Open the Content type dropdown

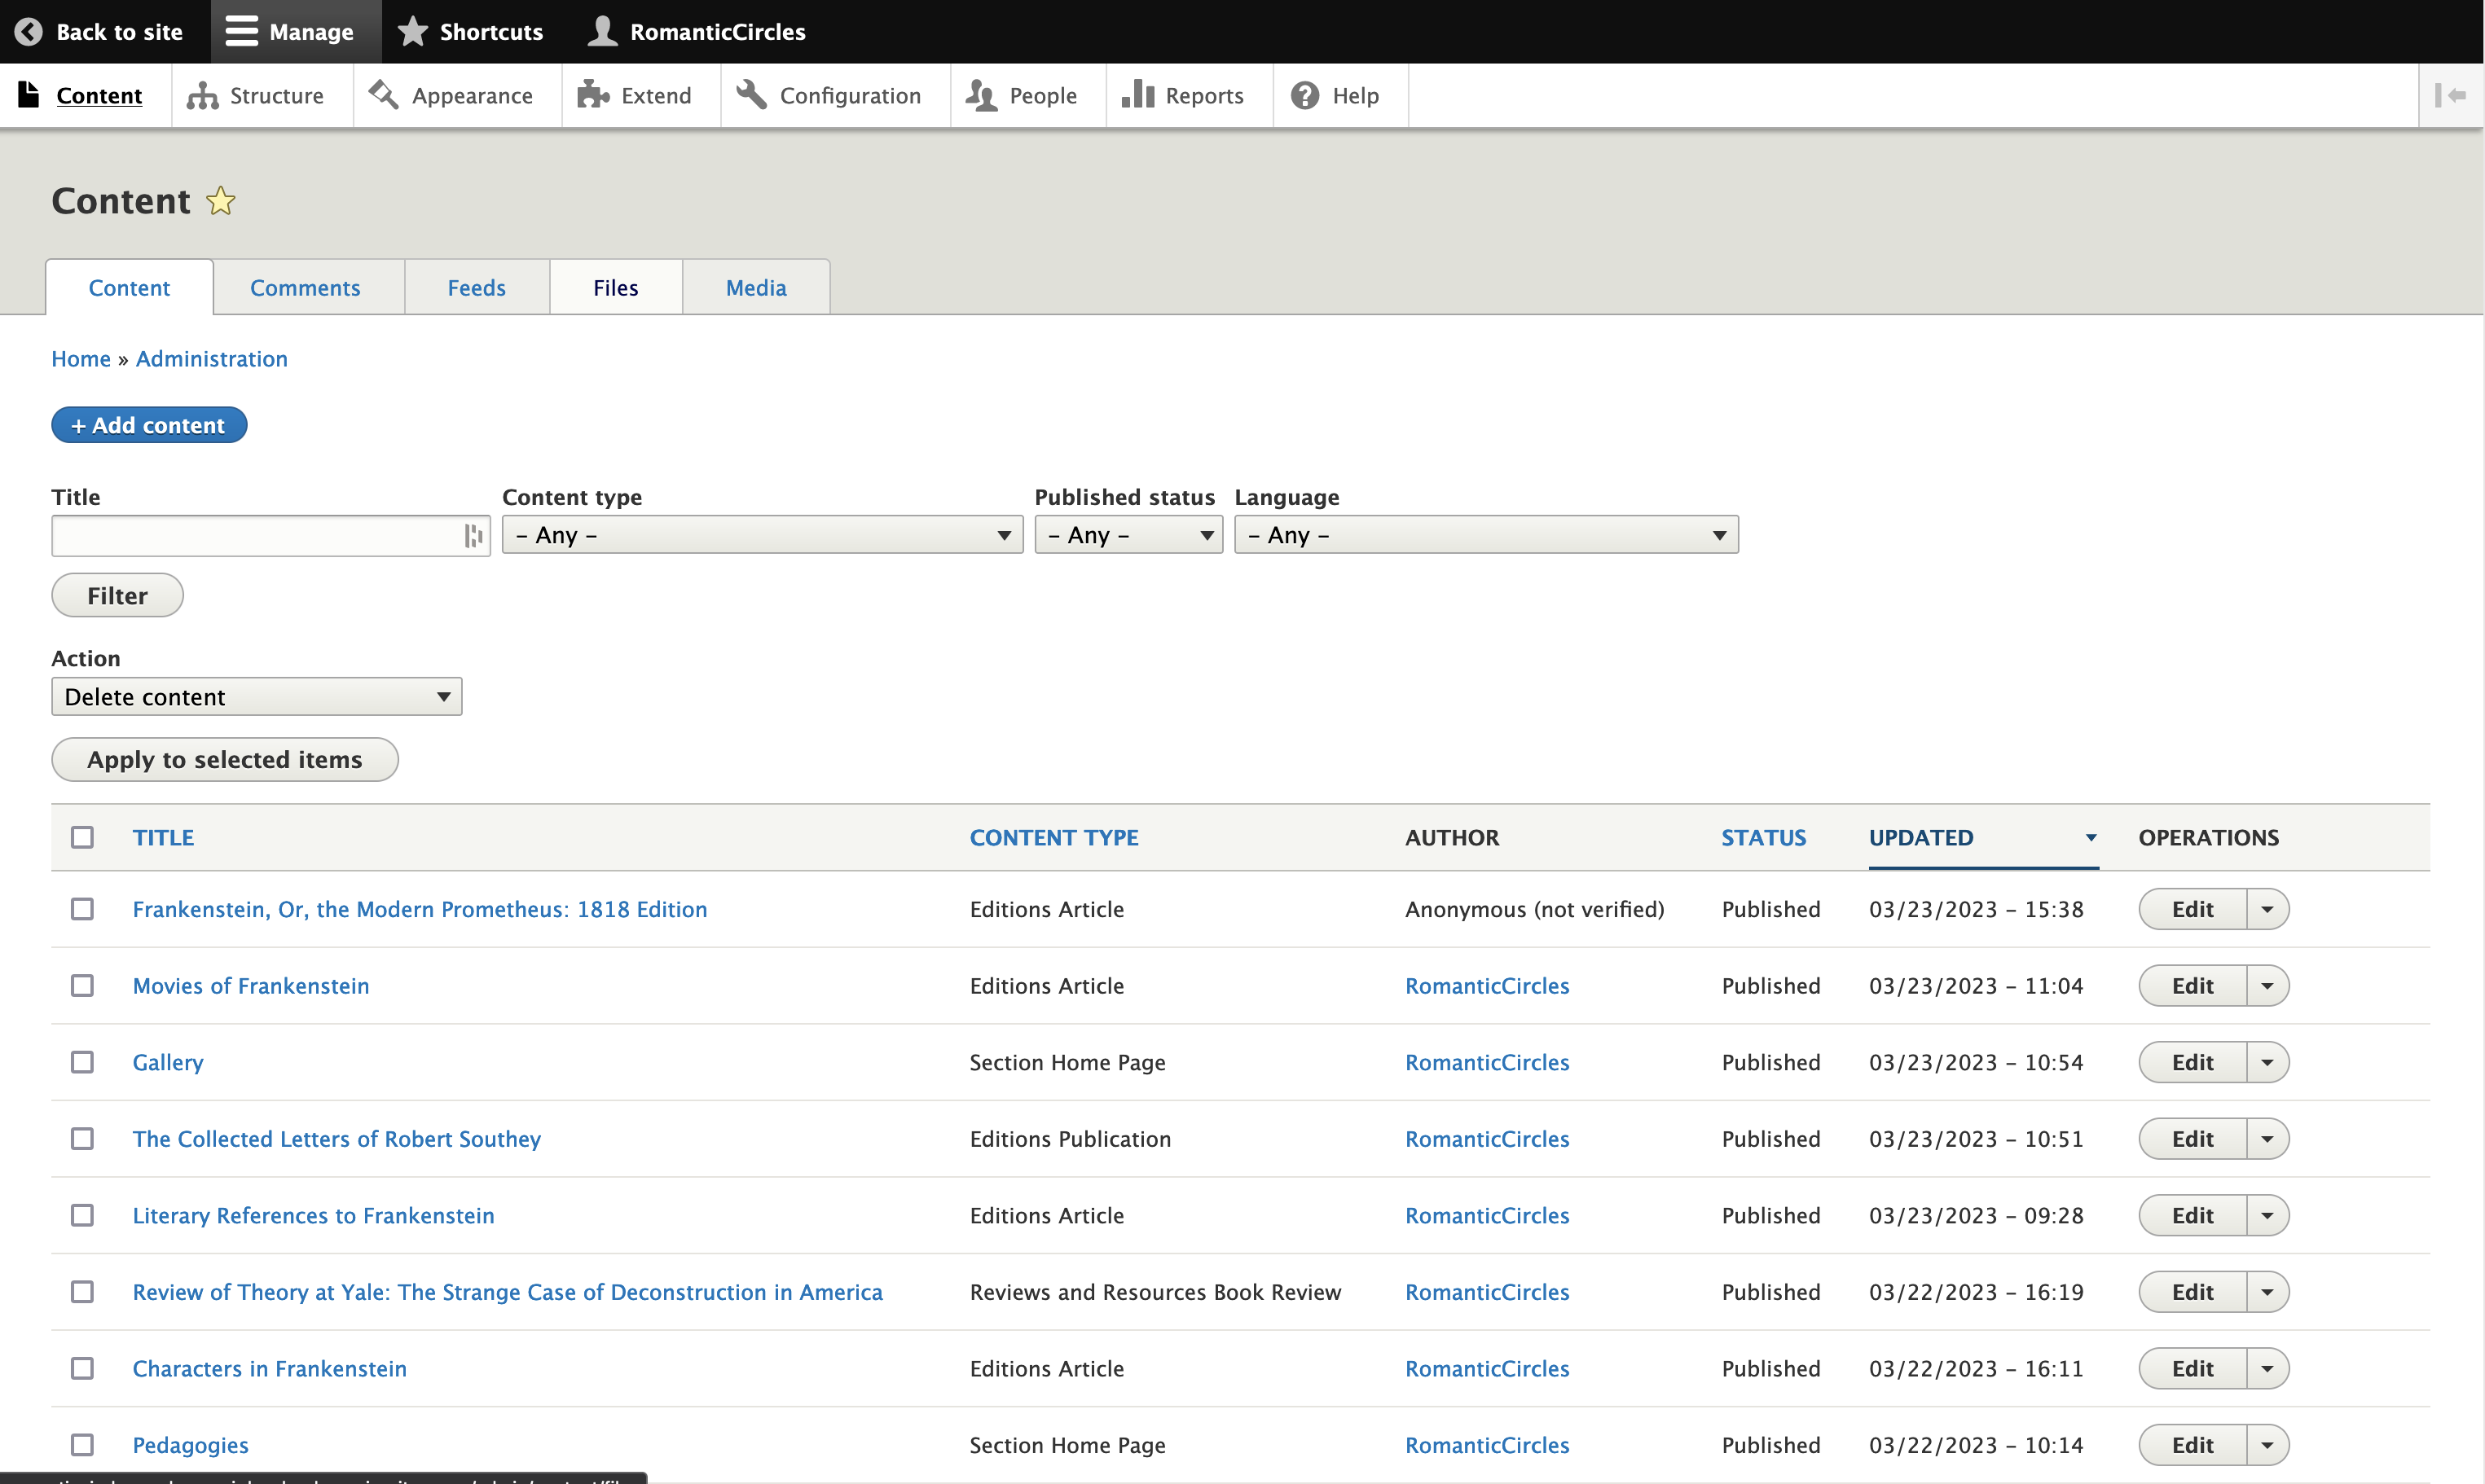pyautogui.click(x=762, y=535)
